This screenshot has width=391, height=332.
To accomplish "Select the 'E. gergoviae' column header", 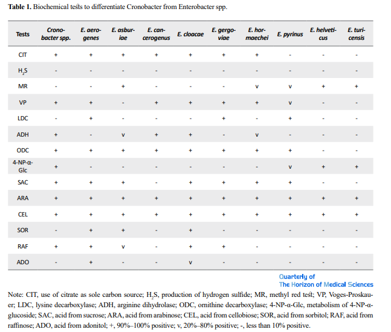I will 224,34.
